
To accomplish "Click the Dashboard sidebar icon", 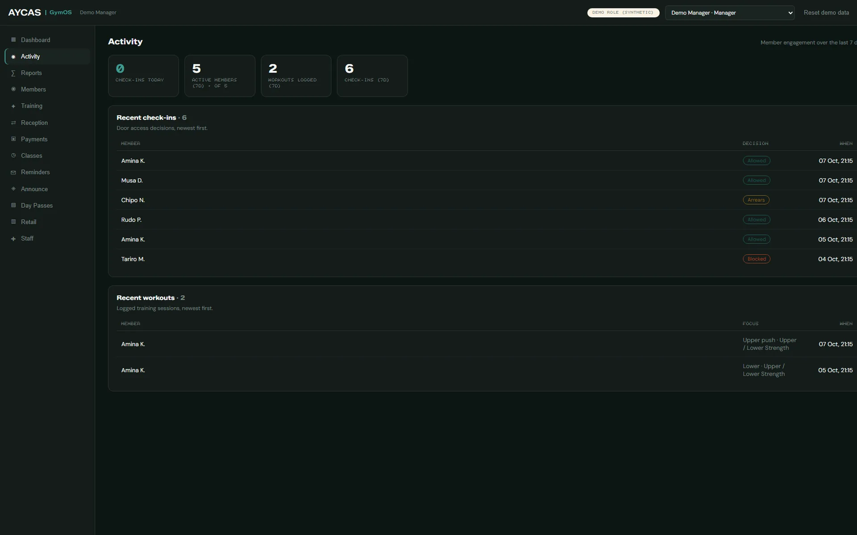I will point(13,40).
